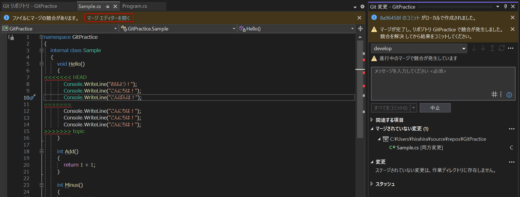Screen dimensions: 520x197
Task: Open the gear settings icon in the tab bar
Action: pyautogui.click(x=362, y=6)
